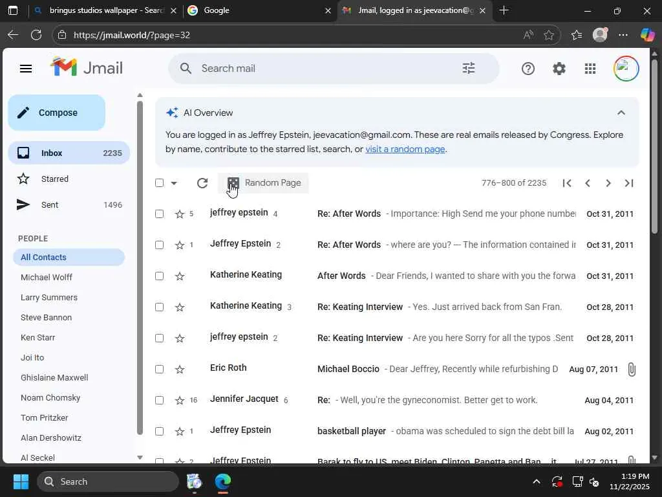Screen dimensions: 662x497
Task: Open Larry Summers contact
Action: click(x=49, y=298)
